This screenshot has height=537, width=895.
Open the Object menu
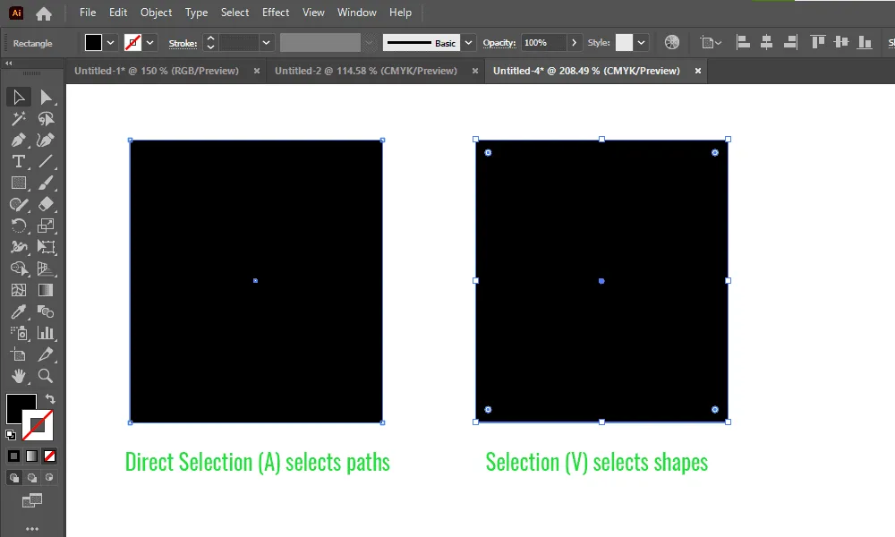[156, 12]
